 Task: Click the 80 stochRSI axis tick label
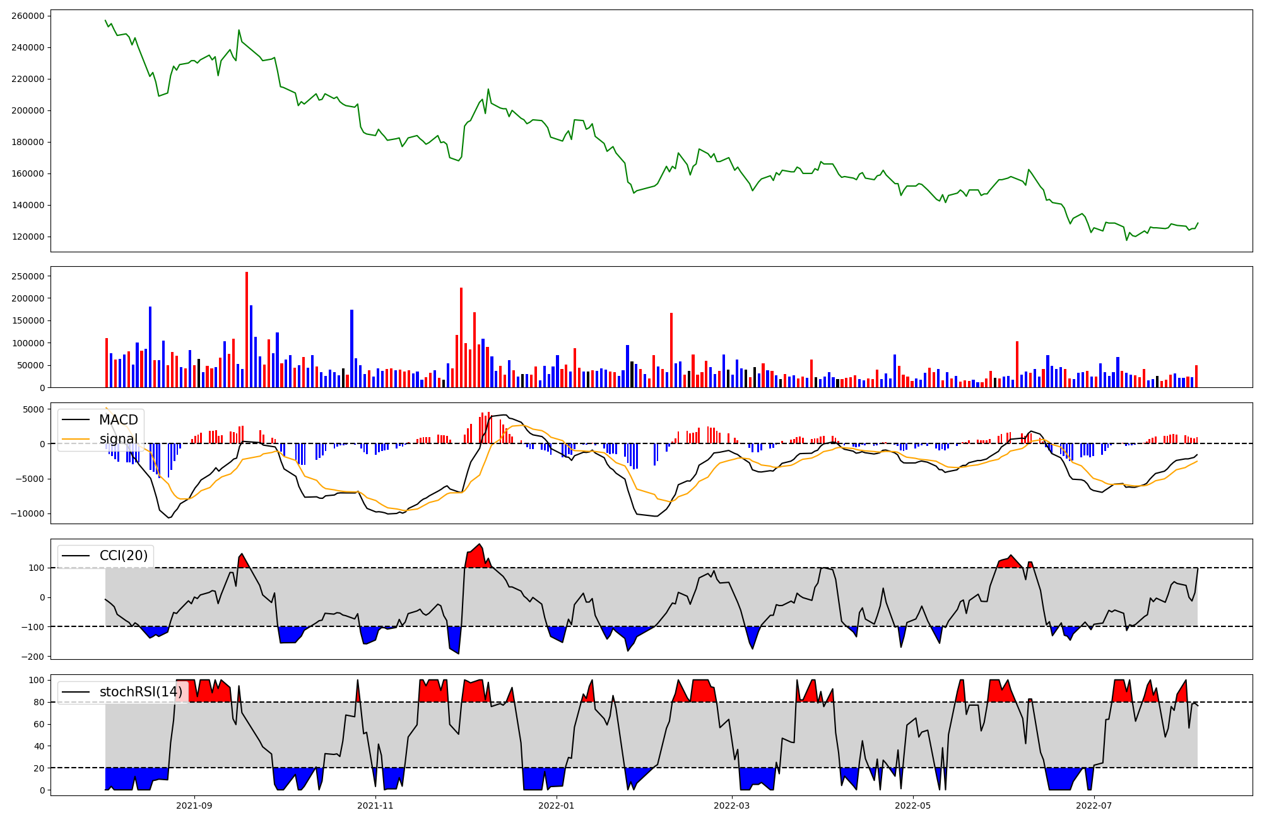click(39, 702)
